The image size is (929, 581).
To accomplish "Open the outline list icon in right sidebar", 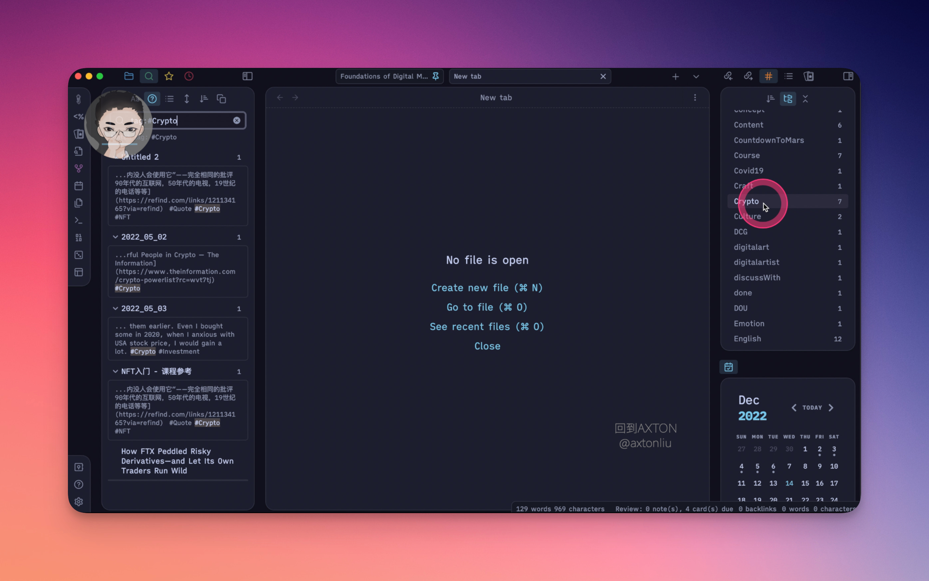I will [788, 76].
